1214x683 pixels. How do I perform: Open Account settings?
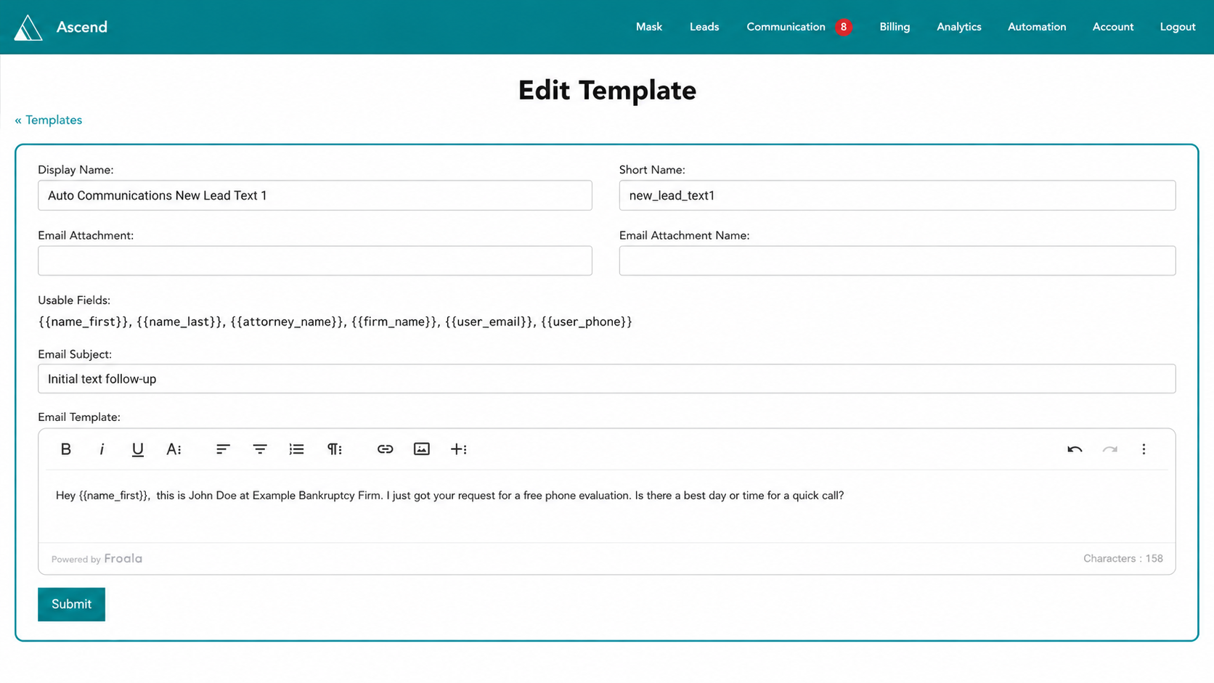point(1113,27)
